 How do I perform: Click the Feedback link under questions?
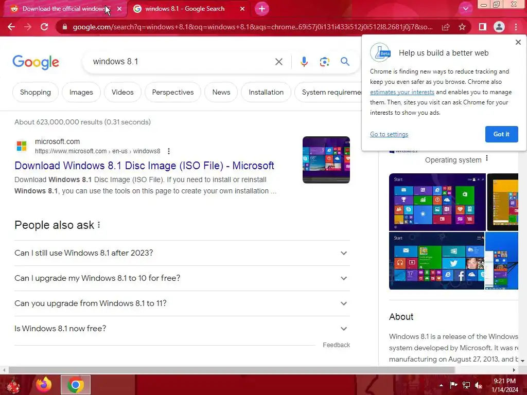tap(336, 345)
